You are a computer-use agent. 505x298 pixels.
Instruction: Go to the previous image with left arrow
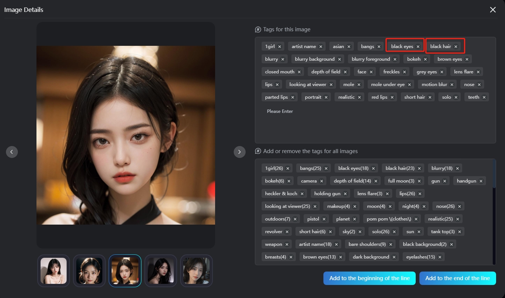point(12,152)
